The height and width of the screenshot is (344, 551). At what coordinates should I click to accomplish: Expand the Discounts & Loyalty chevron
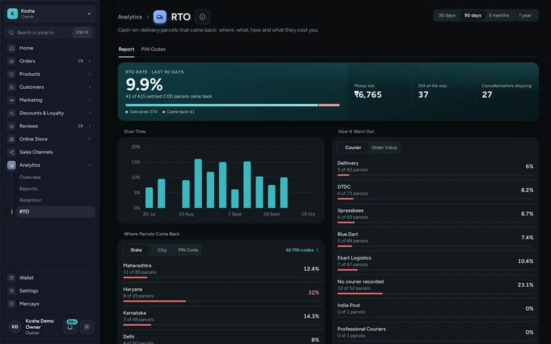tap(90, 113)
